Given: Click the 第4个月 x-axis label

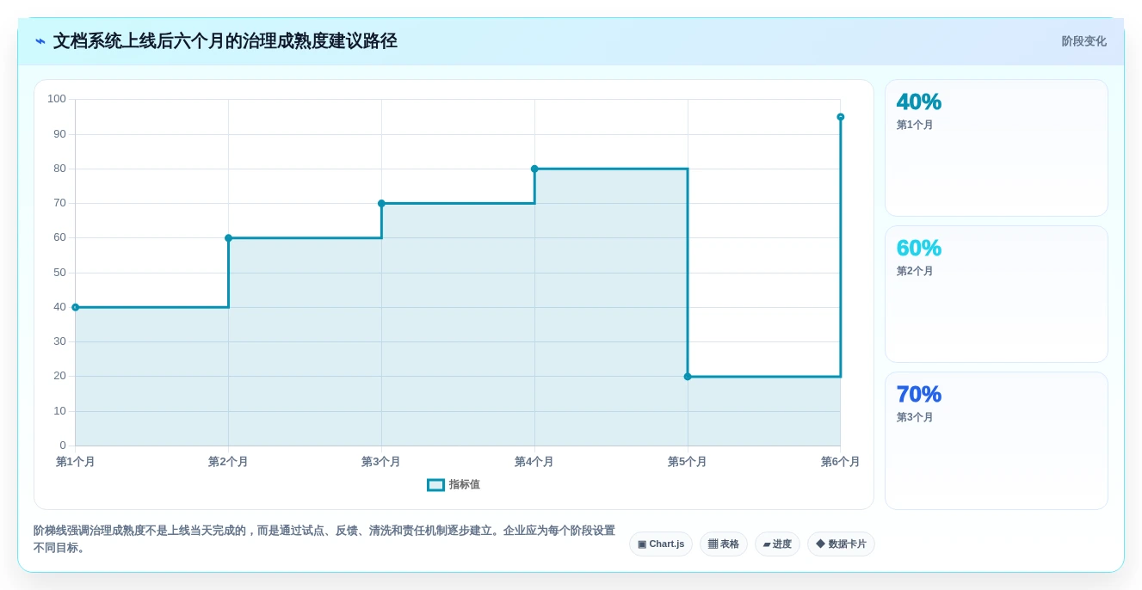Looking at the screenshot, I should tap(534, 462).
